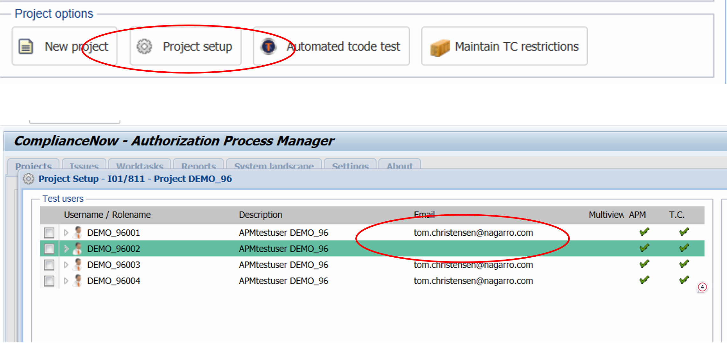Click the New project document icon
This screenshot has width=727, height=343.
point(26,46)
